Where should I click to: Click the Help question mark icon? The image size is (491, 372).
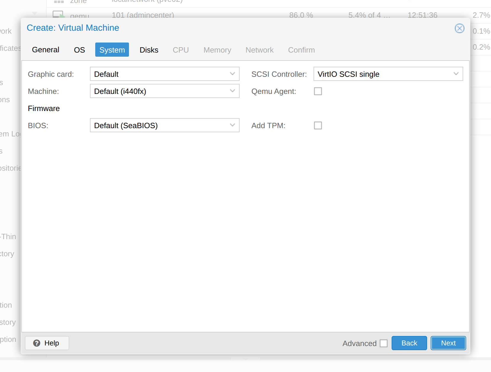[37, 343]
